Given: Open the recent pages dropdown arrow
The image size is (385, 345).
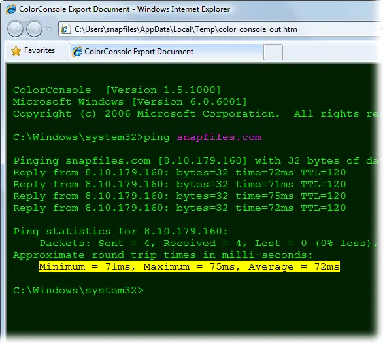Looking at the screenshot, I should (49, 29).
